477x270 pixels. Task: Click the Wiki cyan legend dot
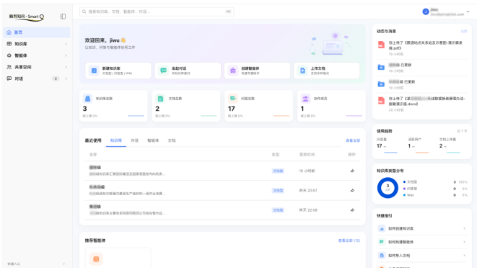[404, 195]
